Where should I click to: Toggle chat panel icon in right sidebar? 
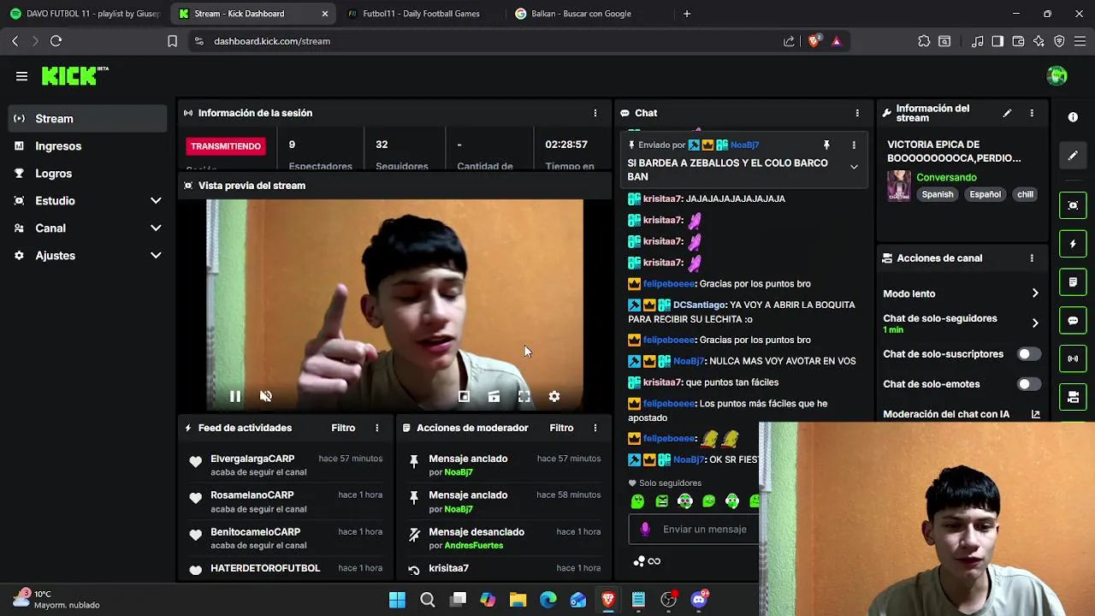(x=1073, y=321)
